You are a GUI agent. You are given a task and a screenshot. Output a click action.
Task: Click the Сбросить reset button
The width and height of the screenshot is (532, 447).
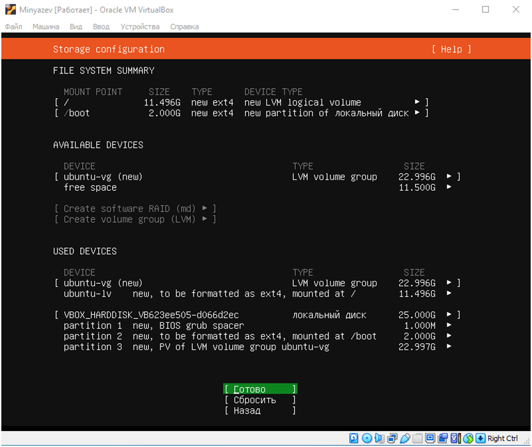(260, 400)
